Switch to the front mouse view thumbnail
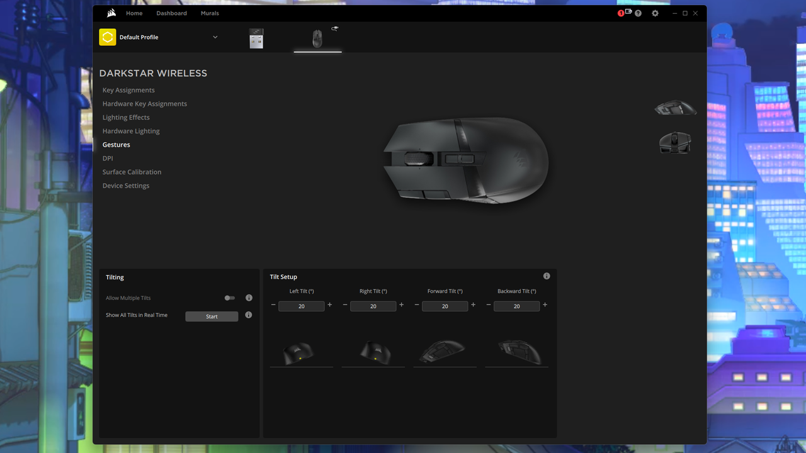This screenshot has width=806, height=453. 675,142
